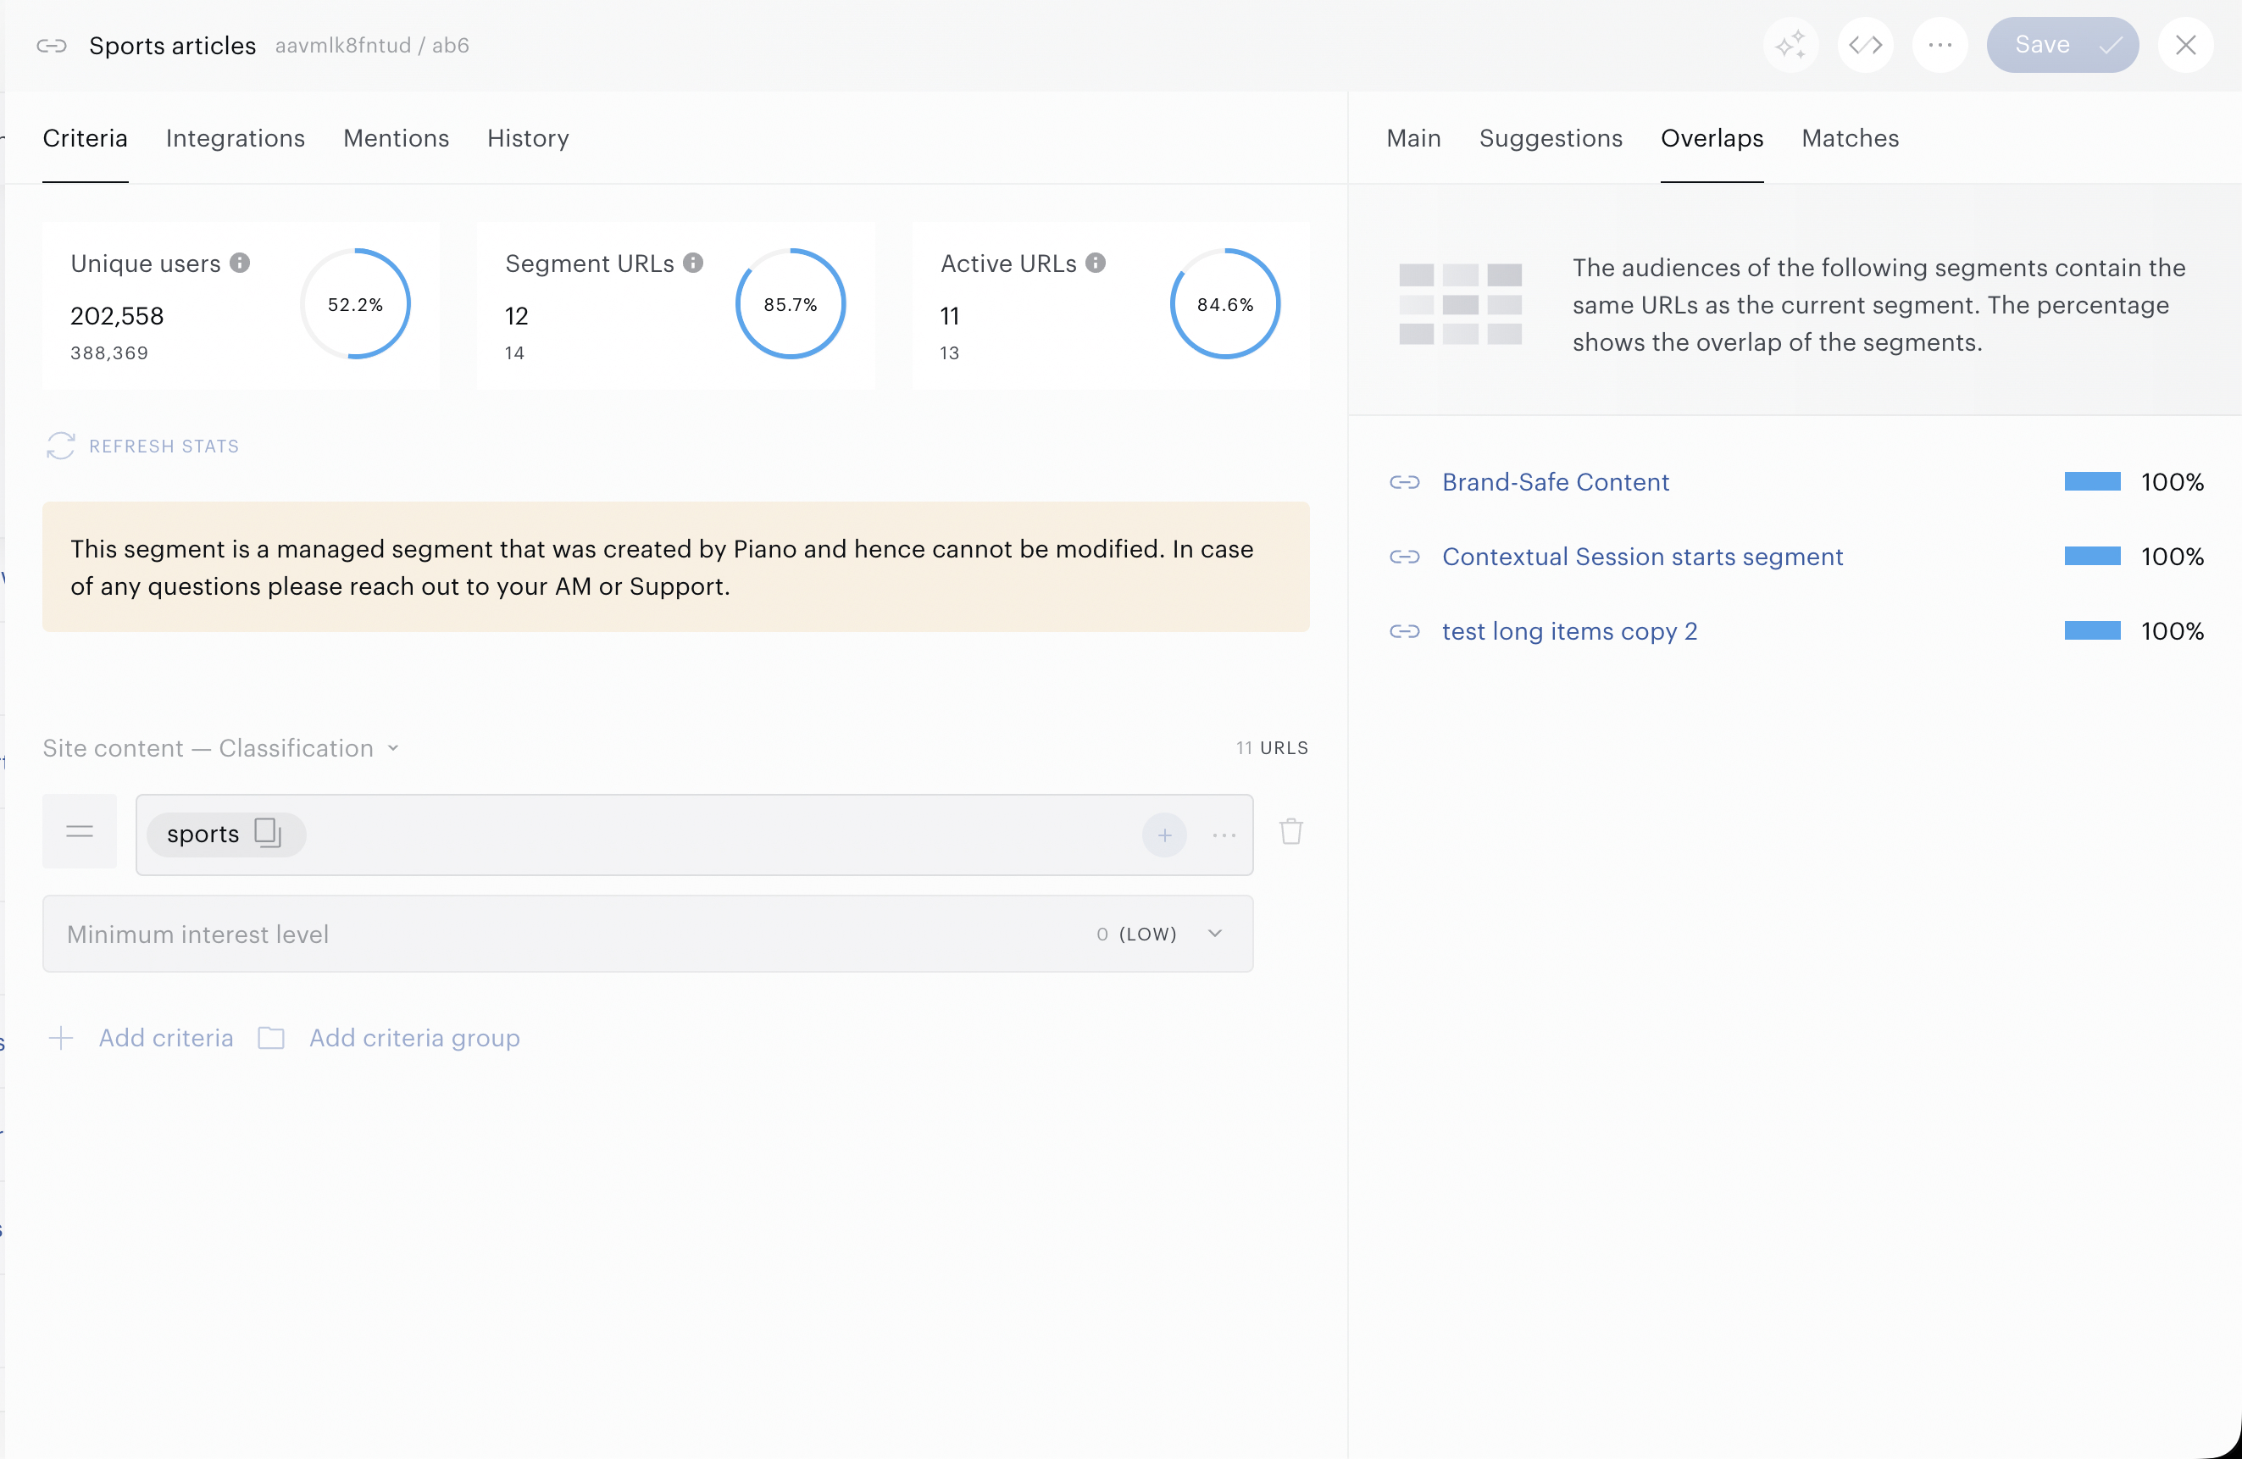Expand the Site content — Classification dropdown
The image size is (2242, 1459).
221,748
